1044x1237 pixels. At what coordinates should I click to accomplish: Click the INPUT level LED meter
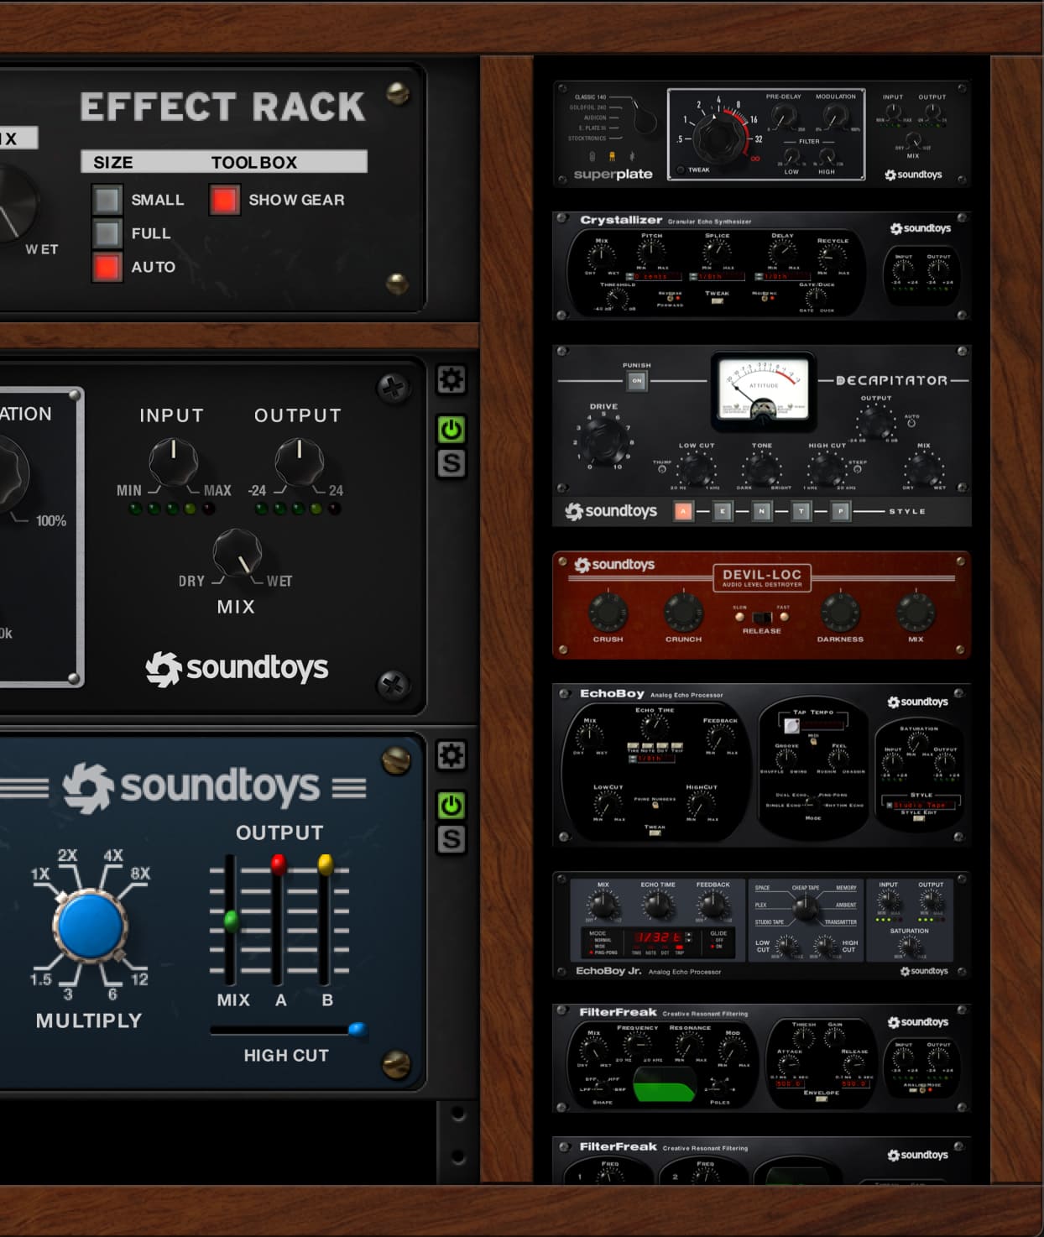[x=172, y=509]
